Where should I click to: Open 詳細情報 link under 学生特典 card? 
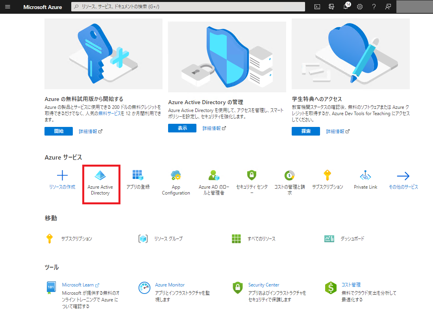(337, 132)
